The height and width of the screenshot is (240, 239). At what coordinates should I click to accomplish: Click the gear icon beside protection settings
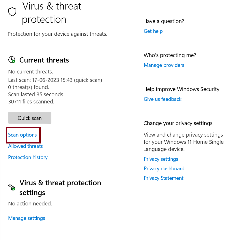12,187
